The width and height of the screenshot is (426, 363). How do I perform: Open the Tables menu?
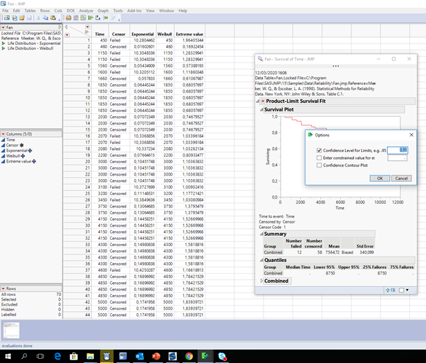click(30, 10)
